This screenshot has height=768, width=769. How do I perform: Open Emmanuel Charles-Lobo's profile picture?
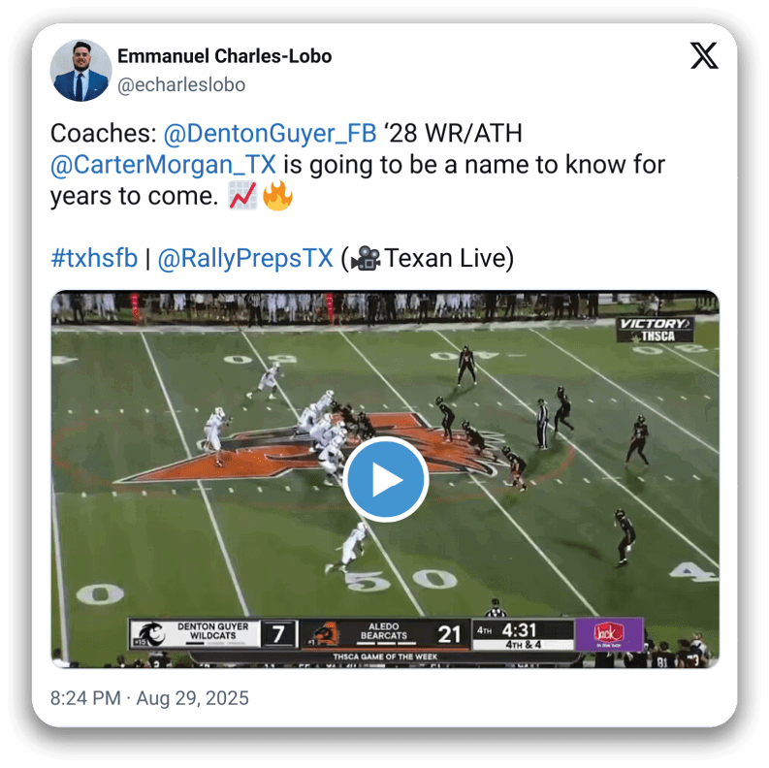pyautogui.click(x=80, y=71)
